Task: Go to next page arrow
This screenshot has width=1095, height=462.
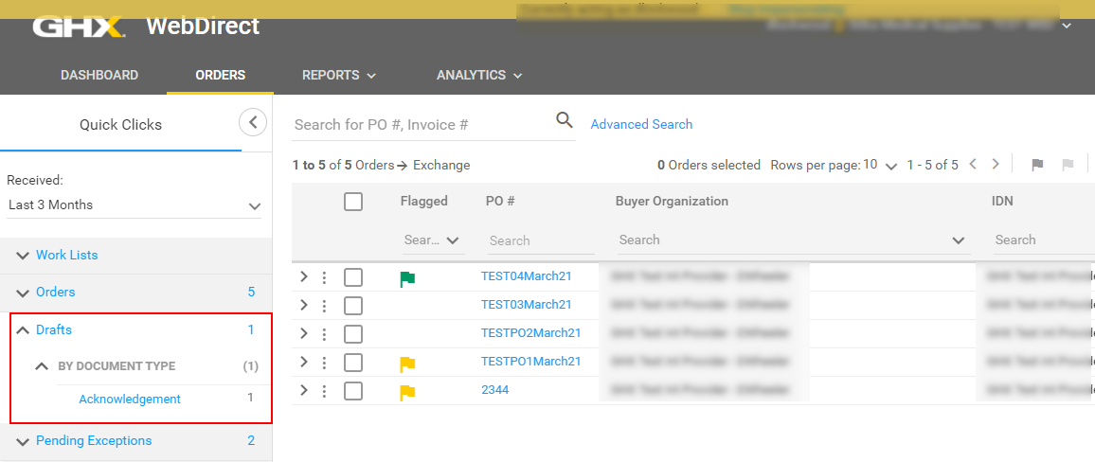Action: [x=996, y=165]
